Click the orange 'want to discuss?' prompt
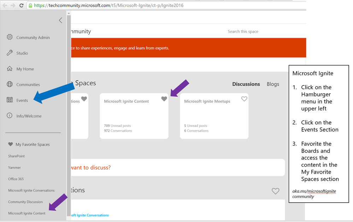Viewport: 353px width, 222px height. [x=91, y=168]
